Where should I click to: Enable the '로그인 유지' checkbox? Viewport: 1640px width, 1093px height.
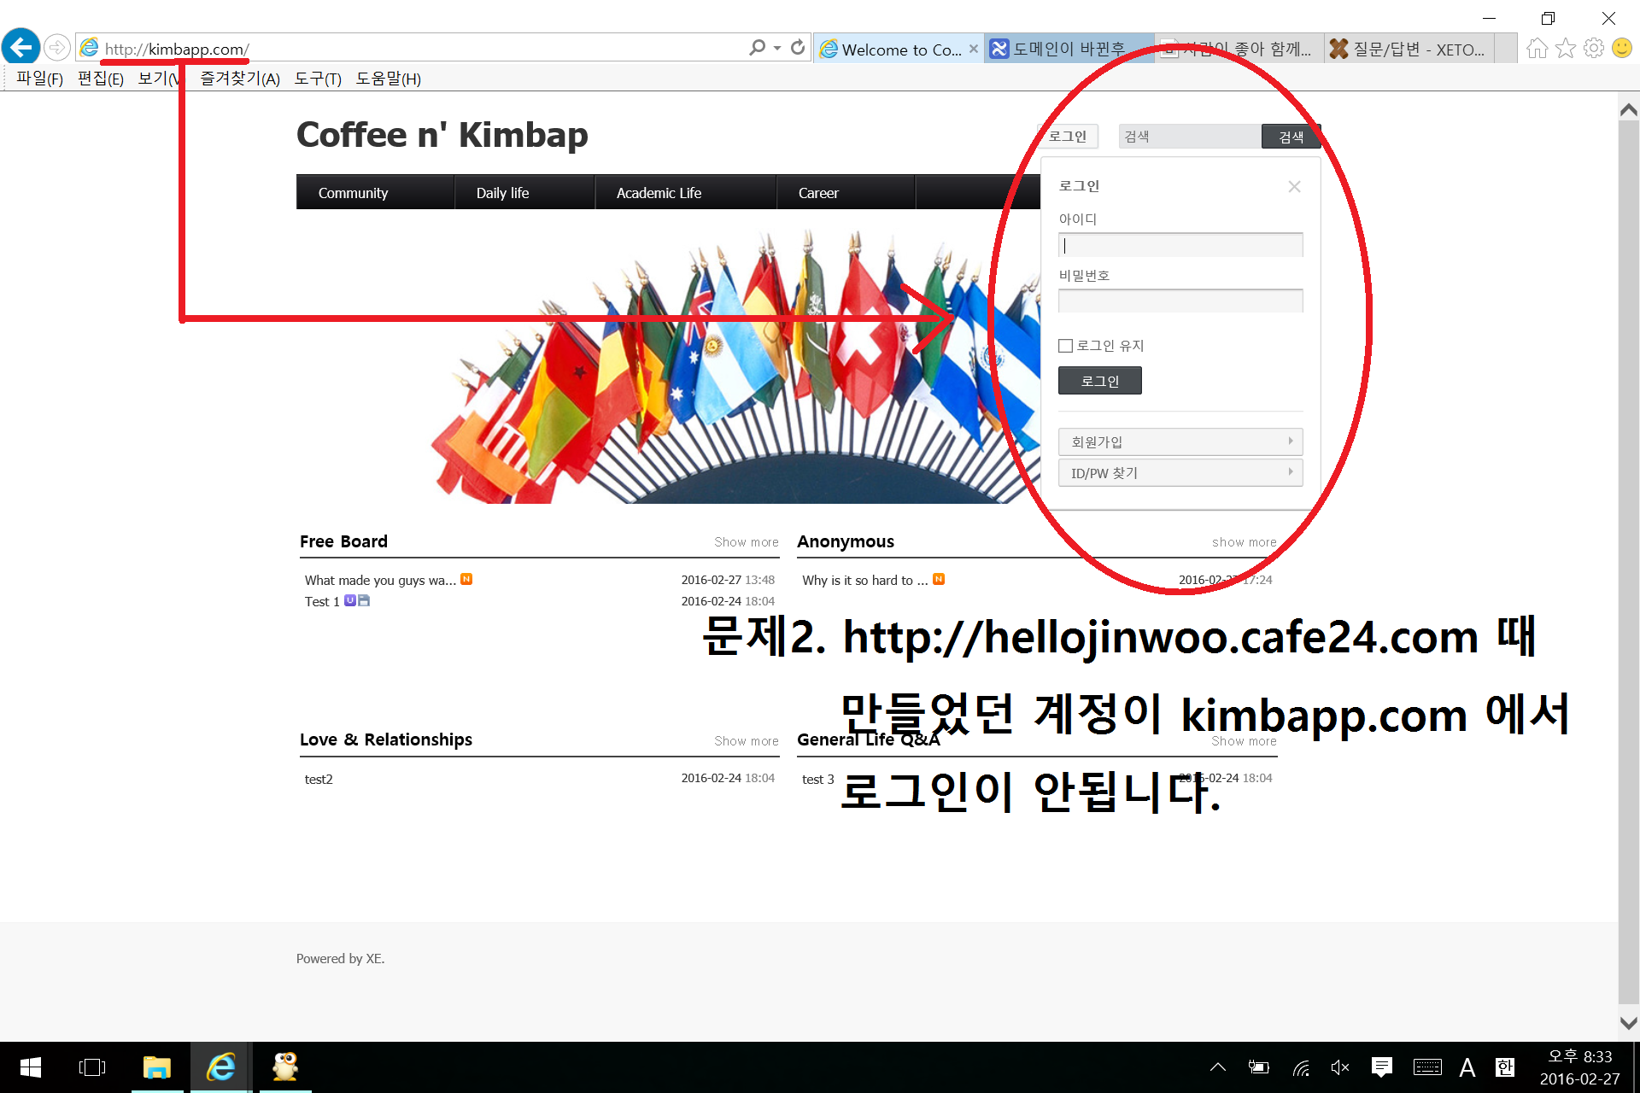point(1065,345)
